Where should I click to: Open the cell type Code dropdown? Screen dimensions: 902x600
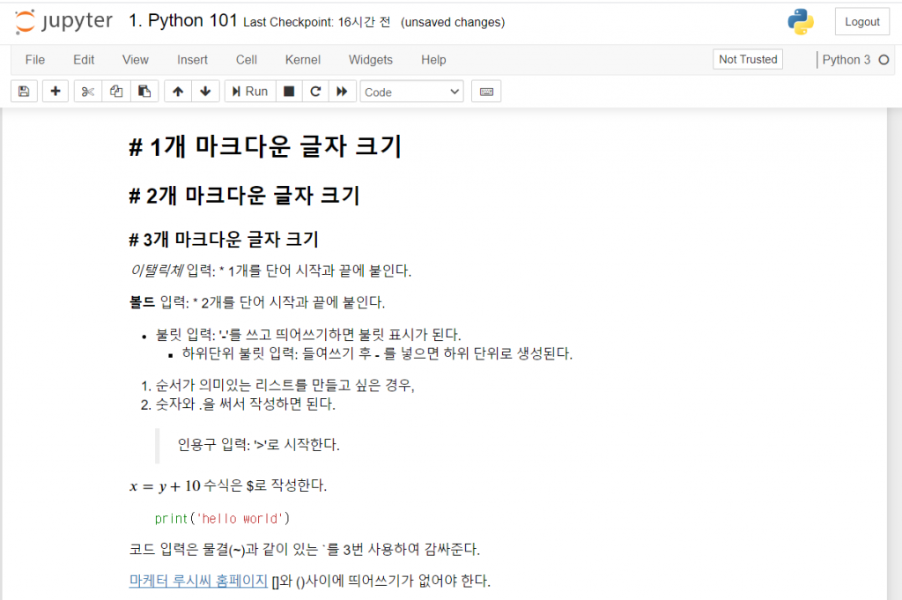pos(411,92)
